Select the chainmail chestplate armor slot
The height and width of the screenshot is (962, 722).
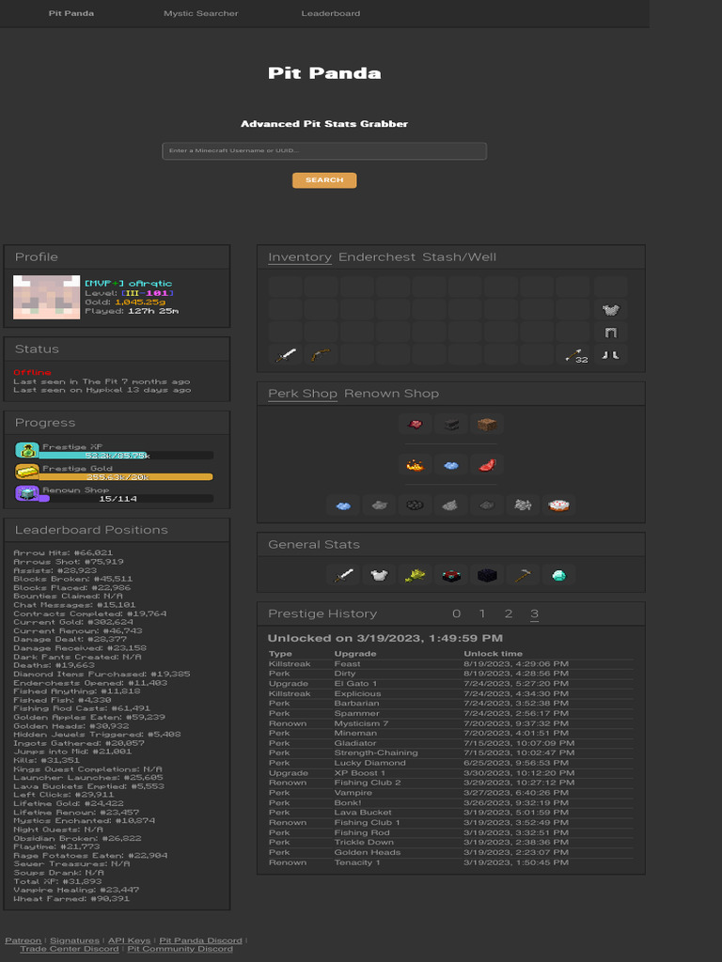[610, 310]
